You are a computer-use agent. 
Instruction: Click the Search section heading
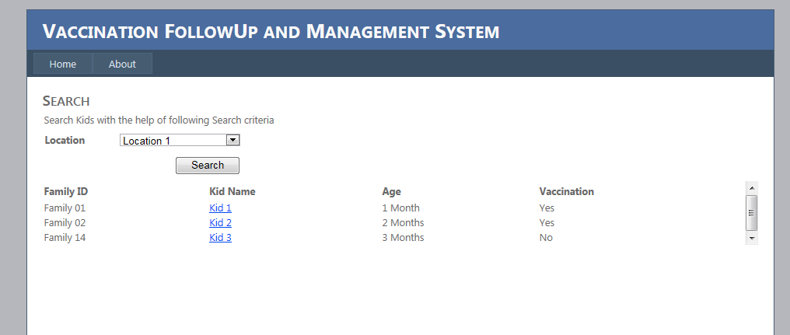point(66,101)
